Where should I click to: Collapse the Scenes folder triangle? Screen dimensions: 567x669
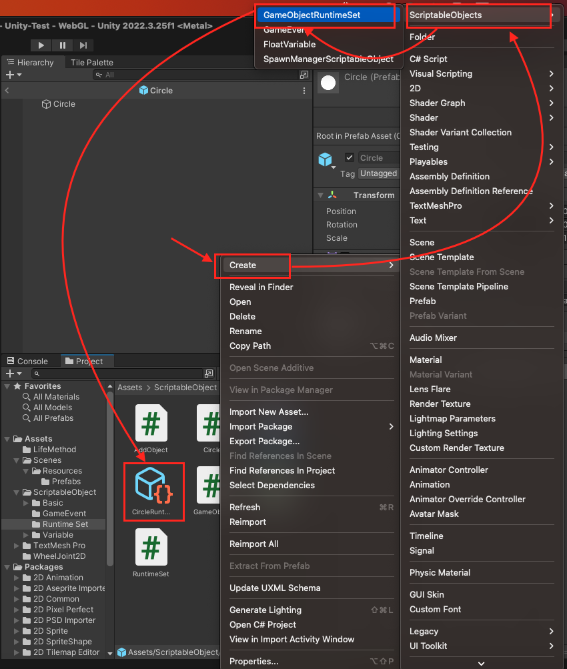pos(17,460)
